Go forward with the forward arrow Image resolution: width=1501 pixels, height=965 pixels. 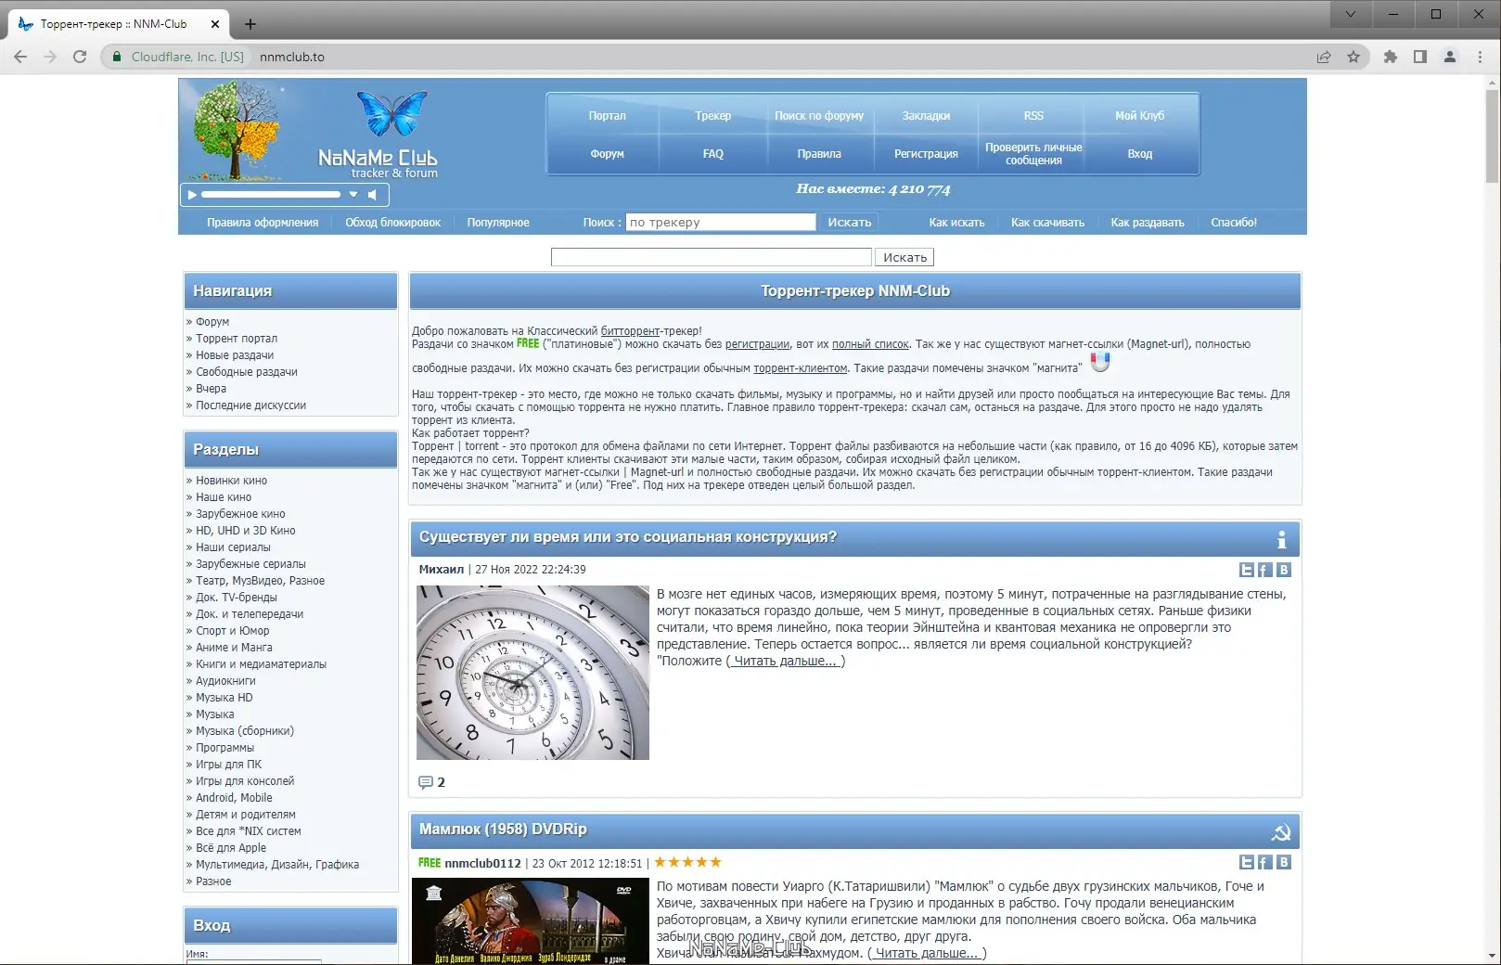[x=50, y=57]
